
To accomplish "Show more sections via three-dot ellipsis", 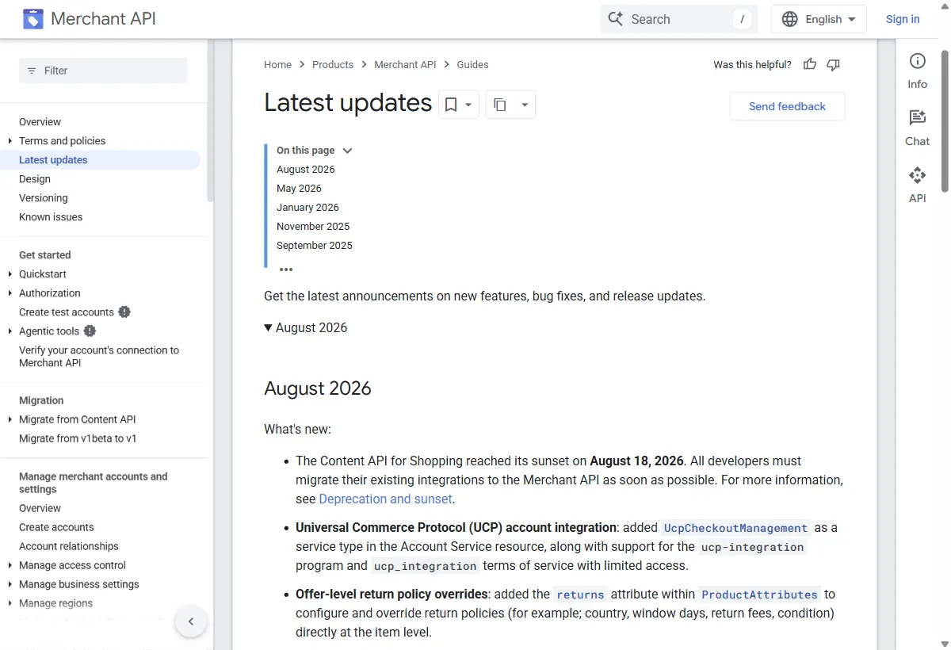I will click(286, 270).
